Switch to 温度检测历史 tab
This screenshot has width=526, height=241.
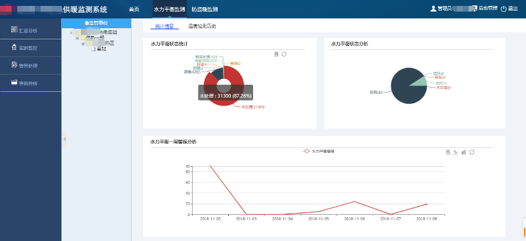point(202,26)
